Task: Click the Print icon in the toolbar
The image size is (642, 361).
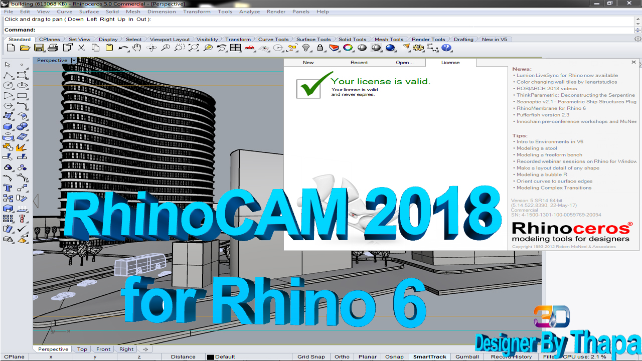Action: click(53, 48)
